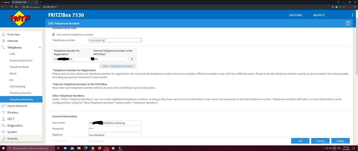Screen dimensions: 358x151
Task: Toggle Use internet telephone number checkbox
Action: (x=54, y=35)
